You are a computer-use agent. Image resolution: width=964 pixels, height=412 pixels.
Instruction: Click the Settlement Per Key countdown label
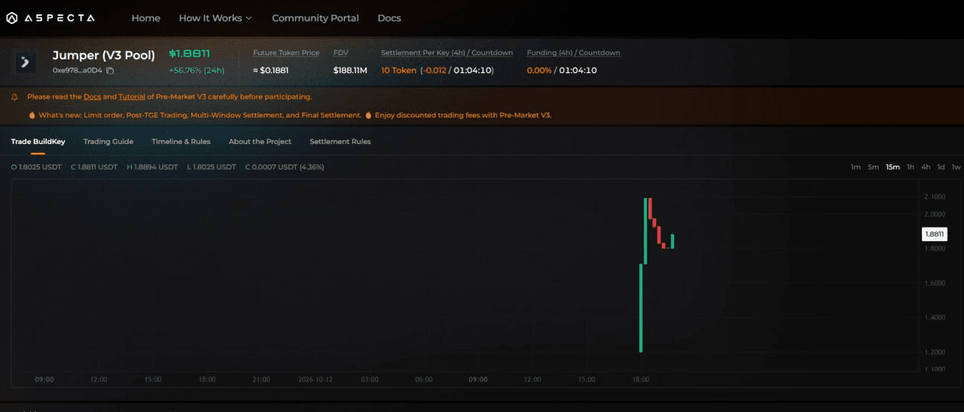tap(447, 53)
